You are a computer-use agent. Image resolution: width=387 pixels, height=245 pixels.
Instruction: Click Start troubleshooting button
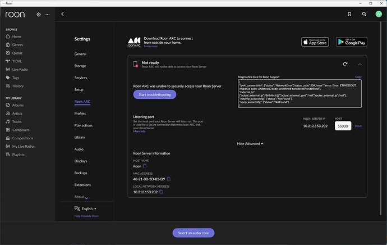pyautogui.click(x=155, y=94)
